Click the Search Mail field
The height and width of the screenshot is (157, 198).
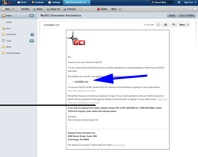click(161, 3)
